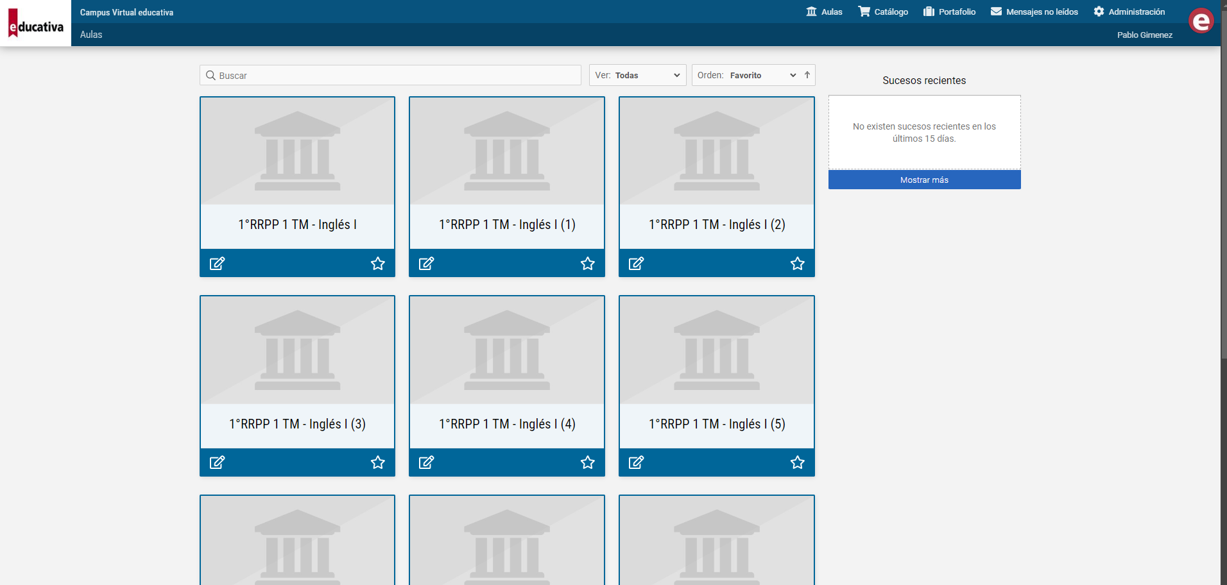Open the Orden: Favorito dropdown
1227x585 pixels.
coord(746,75)
